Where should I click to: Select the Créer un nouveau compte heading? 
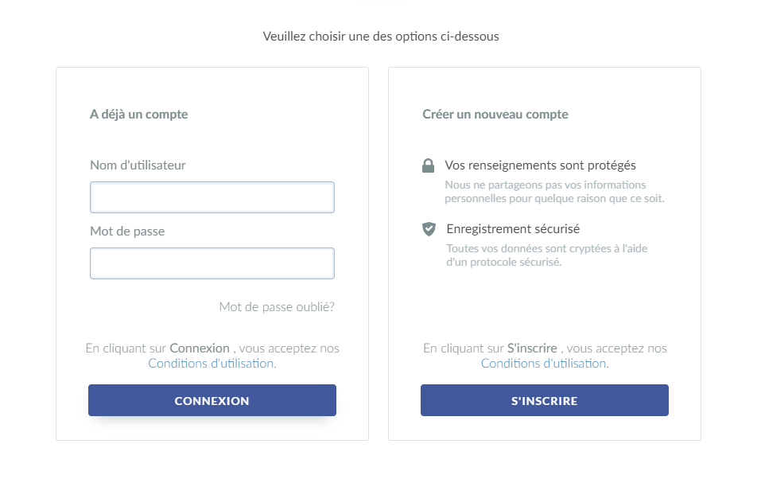[x=495, y=114]
